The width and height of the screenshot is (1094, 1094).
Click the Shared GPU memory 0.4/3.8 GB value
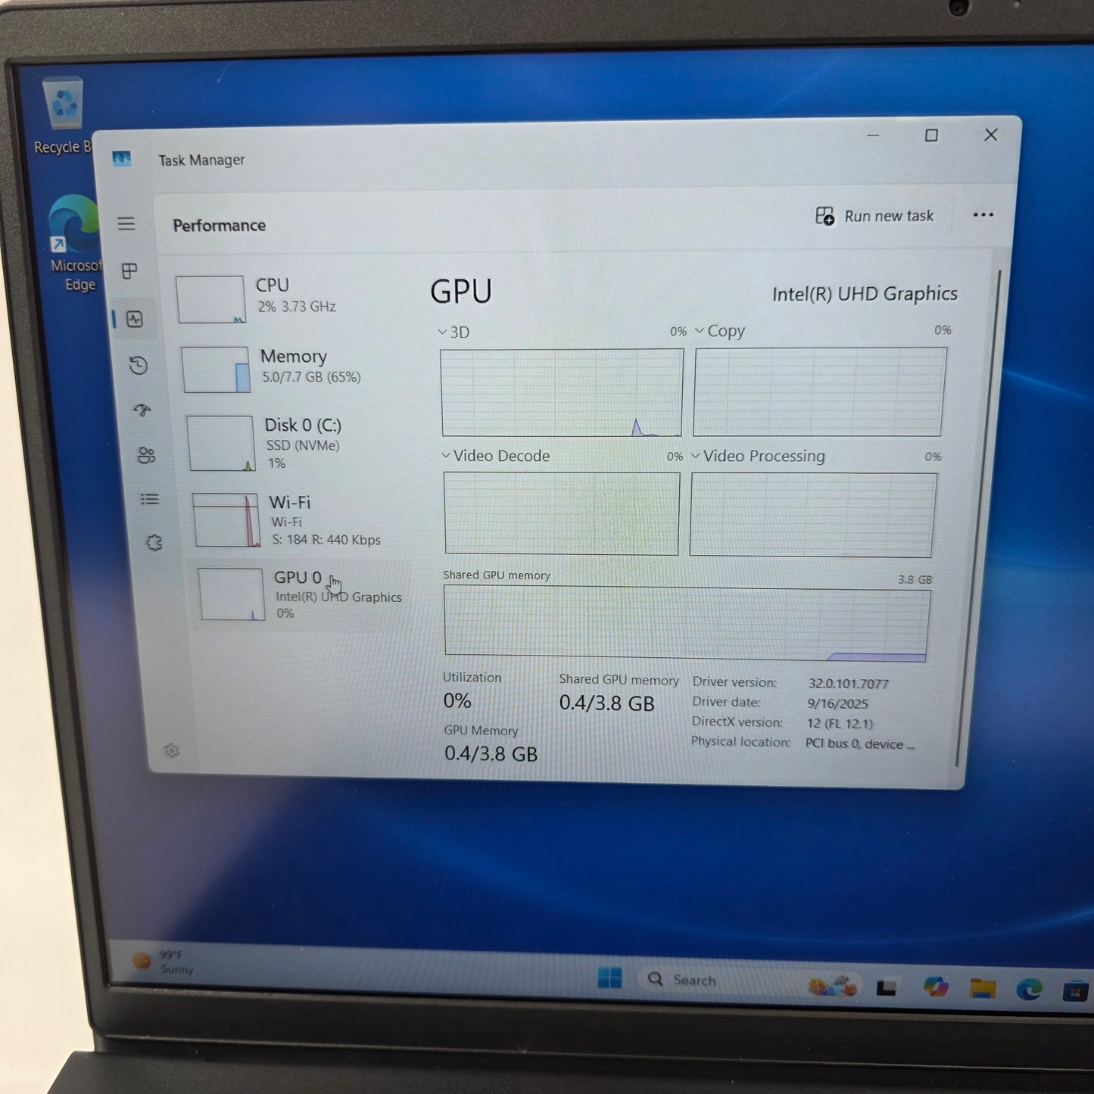point(606,703)
